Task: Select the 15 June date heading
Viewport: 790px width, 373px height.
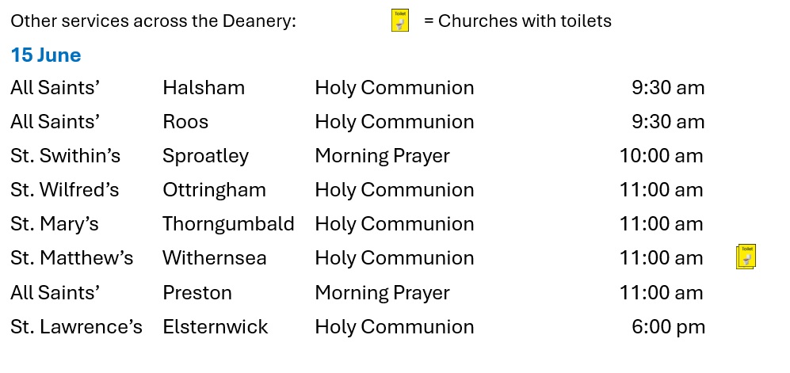Action: tap(46, 55)
